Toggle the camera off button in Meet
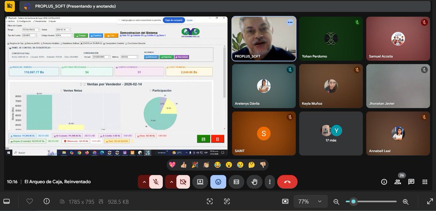 coord(183,182)
